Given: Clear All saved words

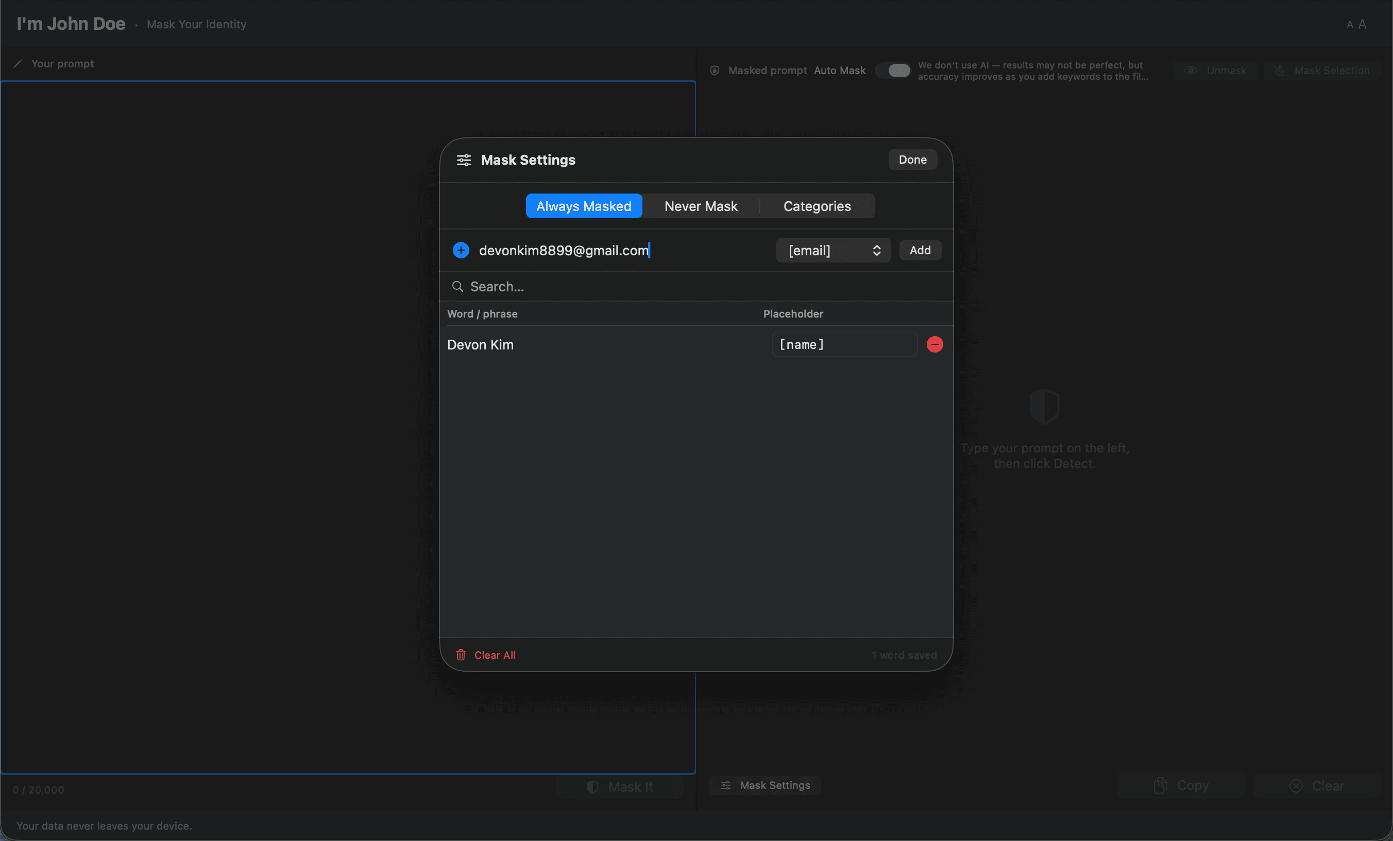Looking at the screenshot, I should pyautogui.click(x=495, y=655).
